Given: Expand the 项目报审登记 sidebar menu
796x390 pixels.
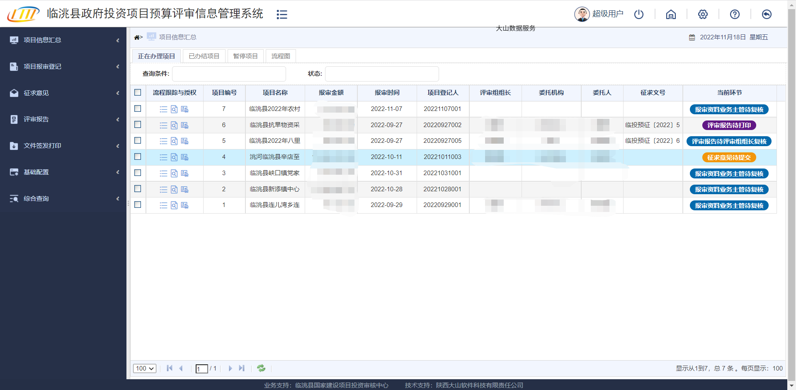Looking at the screenshot, I should coord(63,67).
